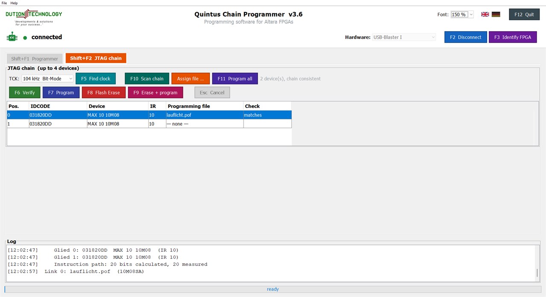Click the Programming file column header
The image size is (546, 297).
pyautogui.click(x=205, y=106)
